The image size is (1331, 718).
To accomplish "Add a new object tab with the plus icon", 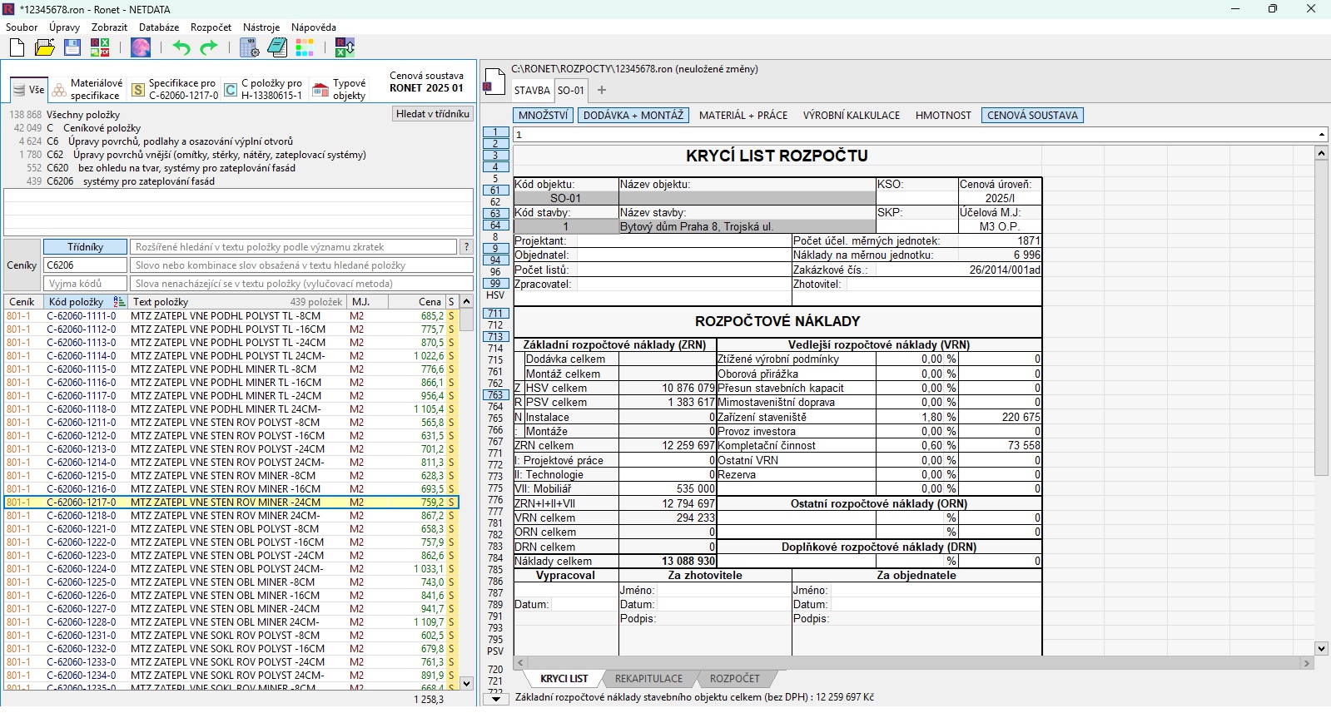I will coord(602,90).
